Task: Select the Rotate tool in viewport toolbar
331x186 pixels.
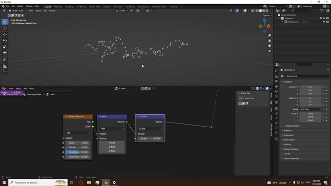Action: (x=5, y=40)
